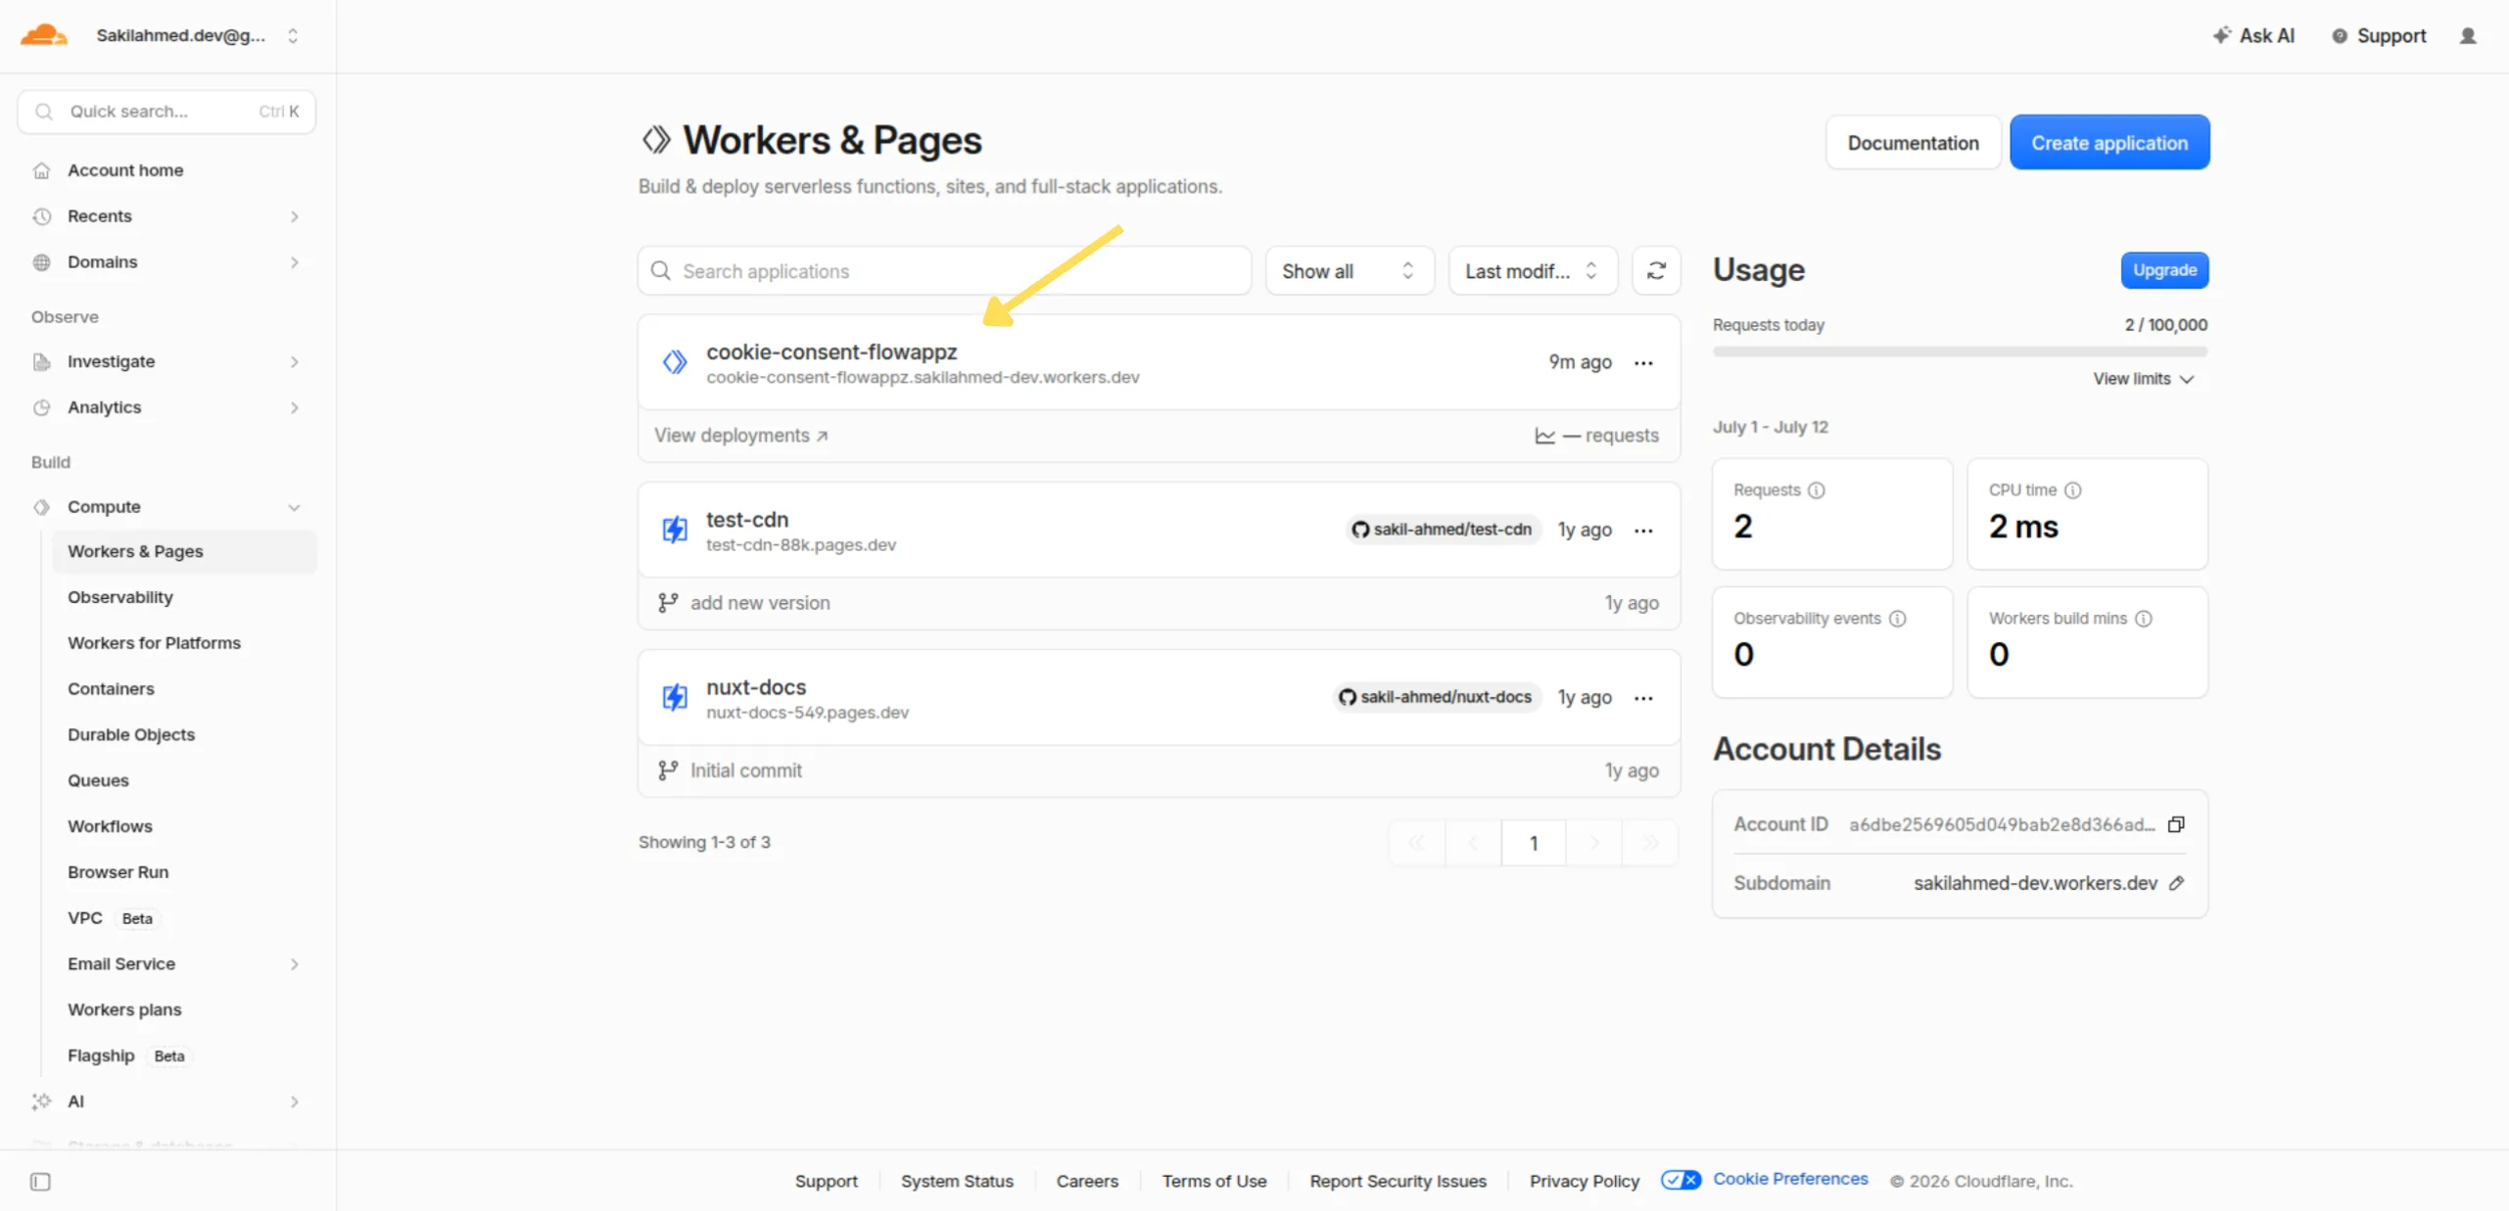The width and height of the screenshot is (2509, 1211).
Task: Click the add new version commit
Action: tap(760, 603)
